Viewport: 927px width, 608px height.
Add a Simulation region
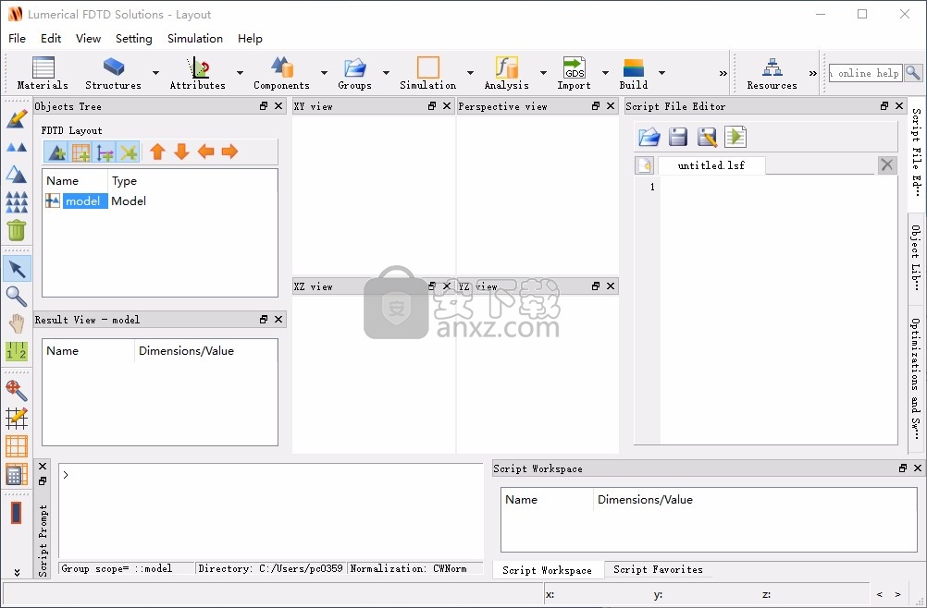pos(428,73)
